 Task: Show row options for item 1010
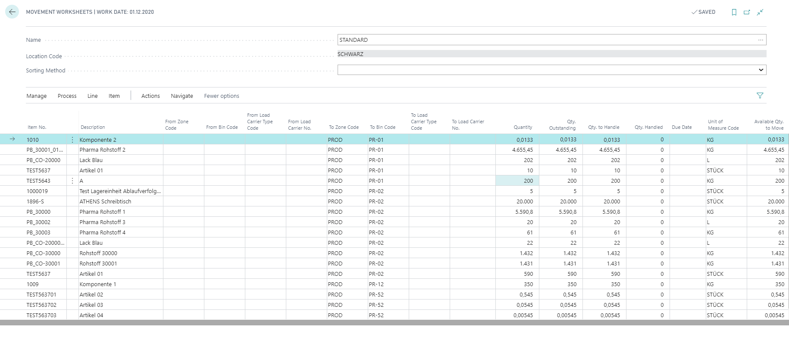pyautogui.click(x=72, y=140)
